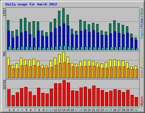This screenshot has height=113, width=145.
Task: Select the KBytes legend label
Action: coord(142,101)
